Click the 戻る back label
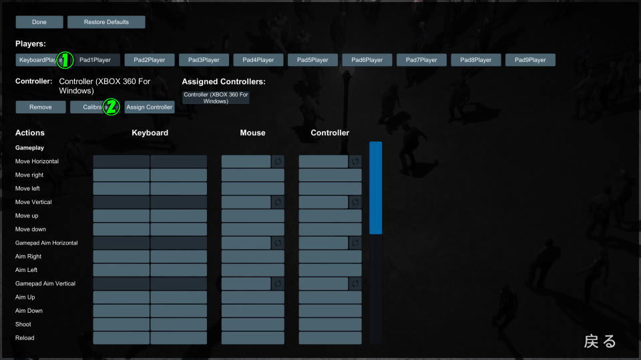Viewport: 641px width, 360px height. (x=600, y=341)
